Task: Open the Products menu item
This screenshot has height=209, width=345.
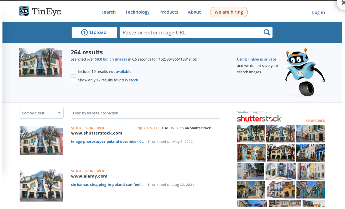Action: pyautogui.click(x=169, y=12)
